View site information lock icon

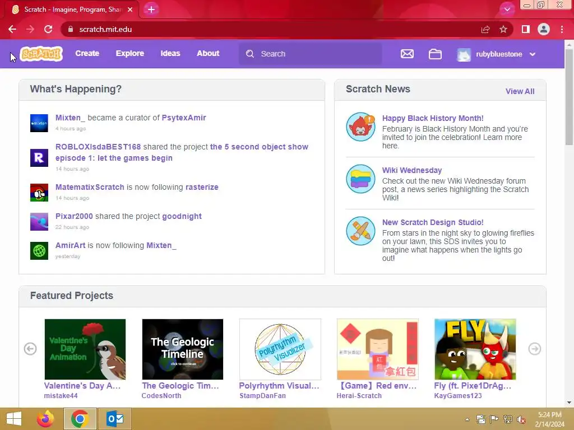[71, 29]
